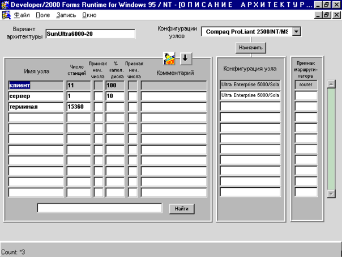Toggle first fuzzy-number flag in сервер row
The image size is (342, 257).
coord(99,96)
